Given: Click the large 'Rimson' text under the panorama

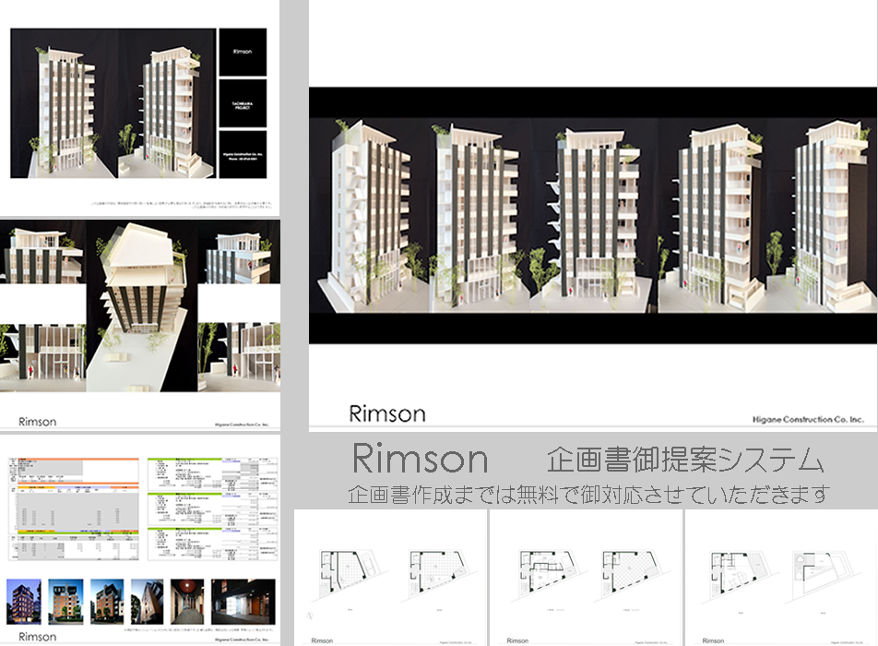Looking at the screenshot, I should [x=387, y=414].
